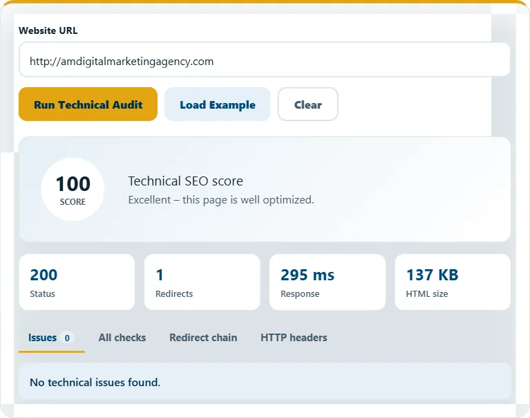
Task: Click the 'No technical issues found.' message
Action: [x=95, y=383]
